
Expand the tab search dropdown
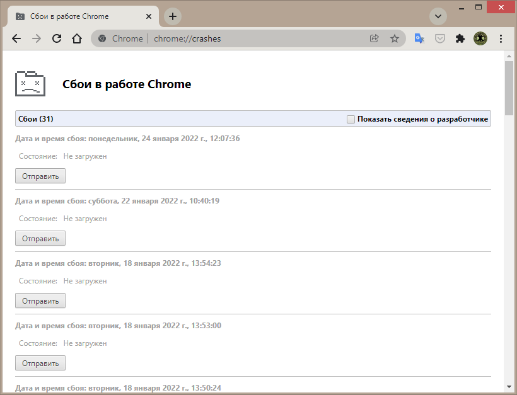click(438, 16)
